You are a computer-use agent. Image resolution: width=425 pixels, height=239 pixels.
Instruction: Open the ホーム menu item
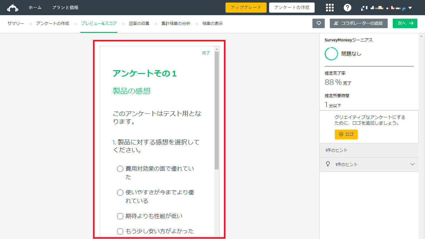[x=35, y=8]
